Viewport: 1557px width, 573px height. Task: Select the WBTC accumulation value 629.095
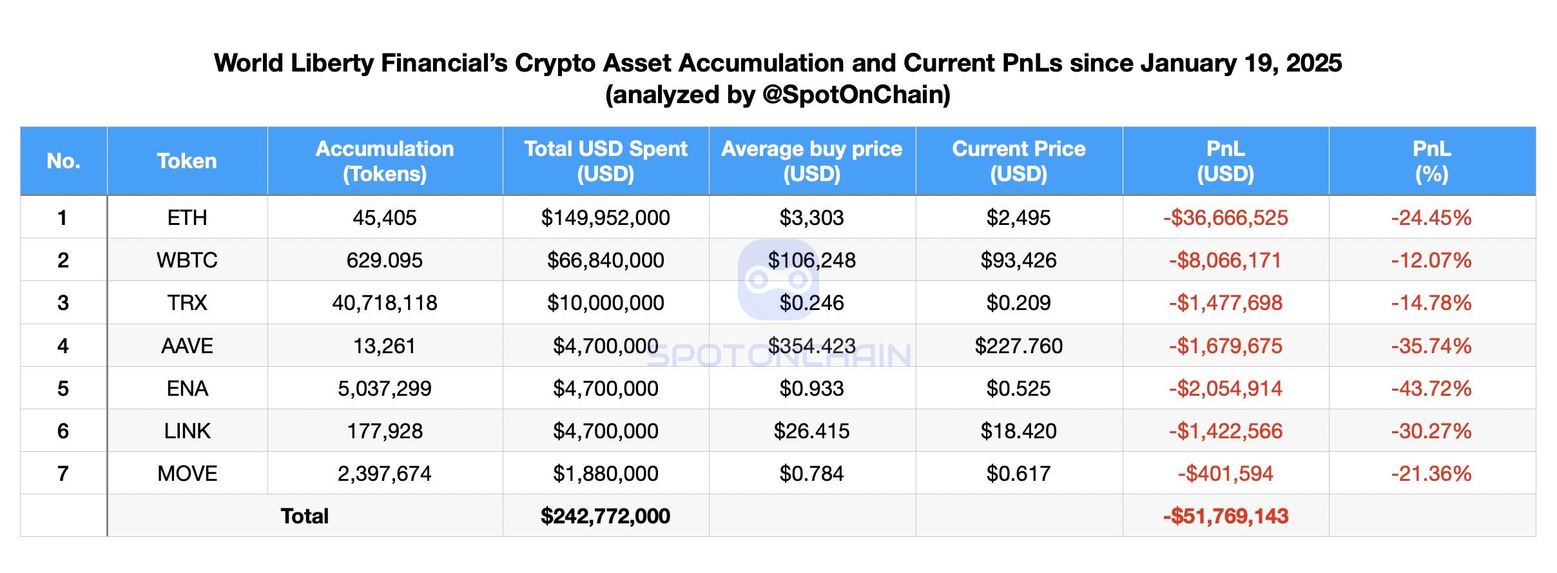click(x=385, y=260)
